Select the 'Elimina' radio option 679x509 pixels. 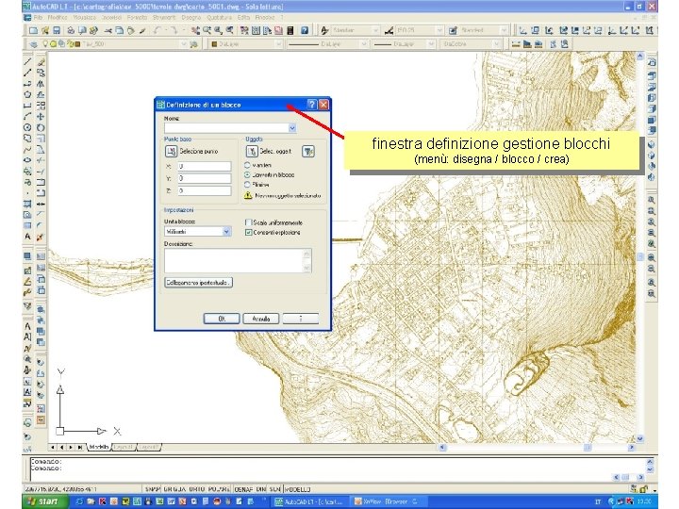pyautogui.click(x=248, y=185)
